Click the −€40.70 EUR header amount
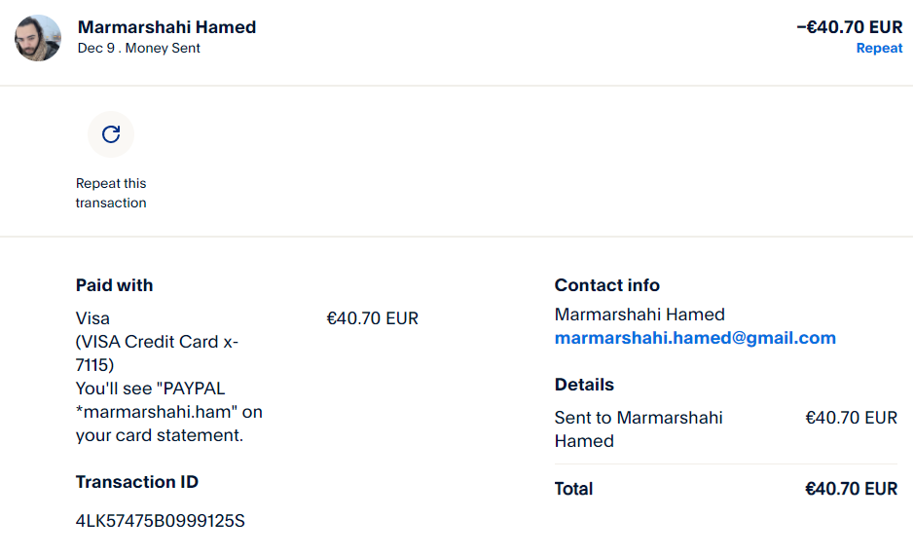Screen dimensions: 914x556 (x=849, y=27)
